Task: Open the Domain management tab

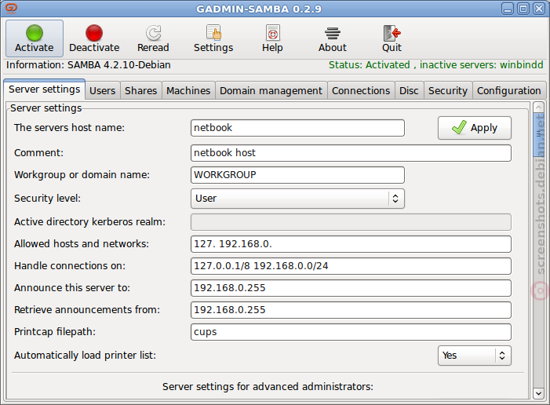Action: [271, 90]
